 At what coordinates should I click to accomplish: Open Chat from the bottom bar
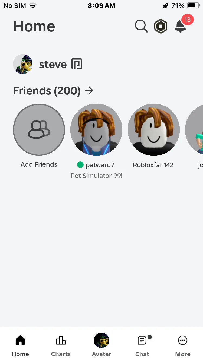pyautogui.click(x=142, y=346)
